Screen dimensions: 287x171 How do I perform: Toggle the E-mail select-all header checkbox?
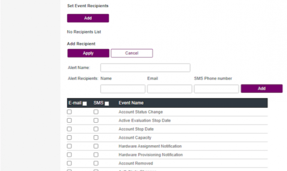pos(85,103)
